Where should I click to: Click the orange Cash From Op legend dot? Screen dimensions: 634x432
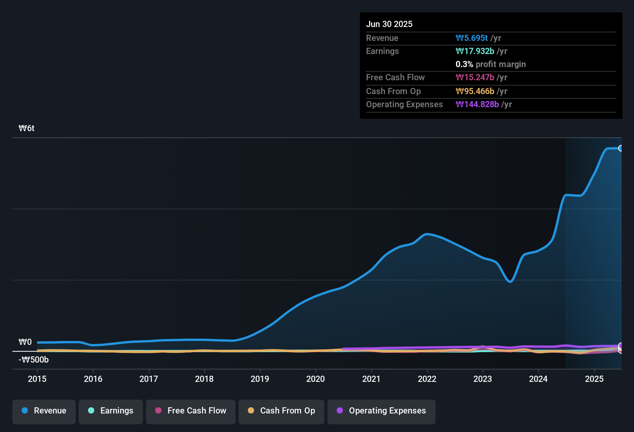251,411
